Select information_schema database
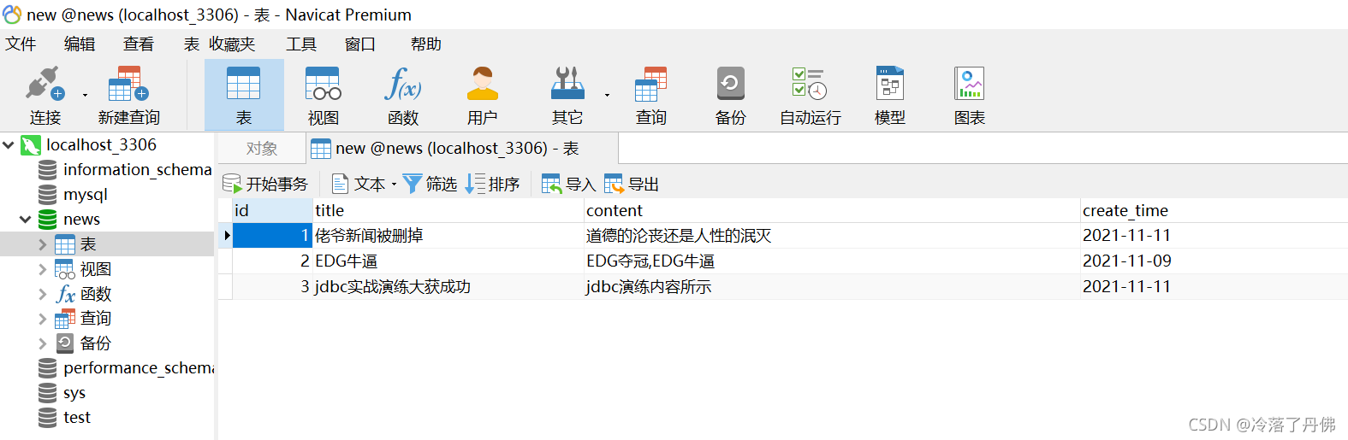The image size is (1348, 440). tap(137, 170)
